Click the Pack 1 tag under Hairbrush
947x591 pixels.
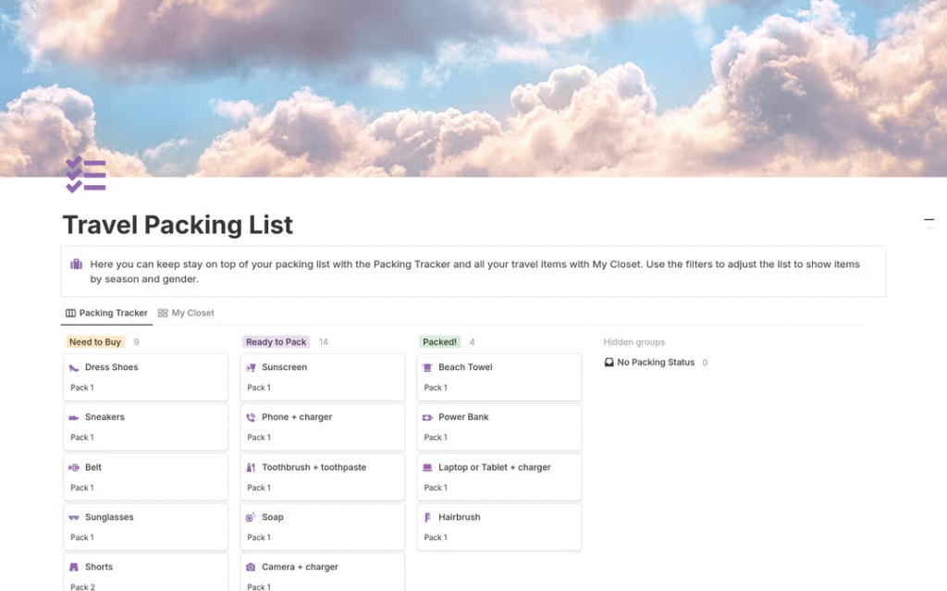click(436, 537)
